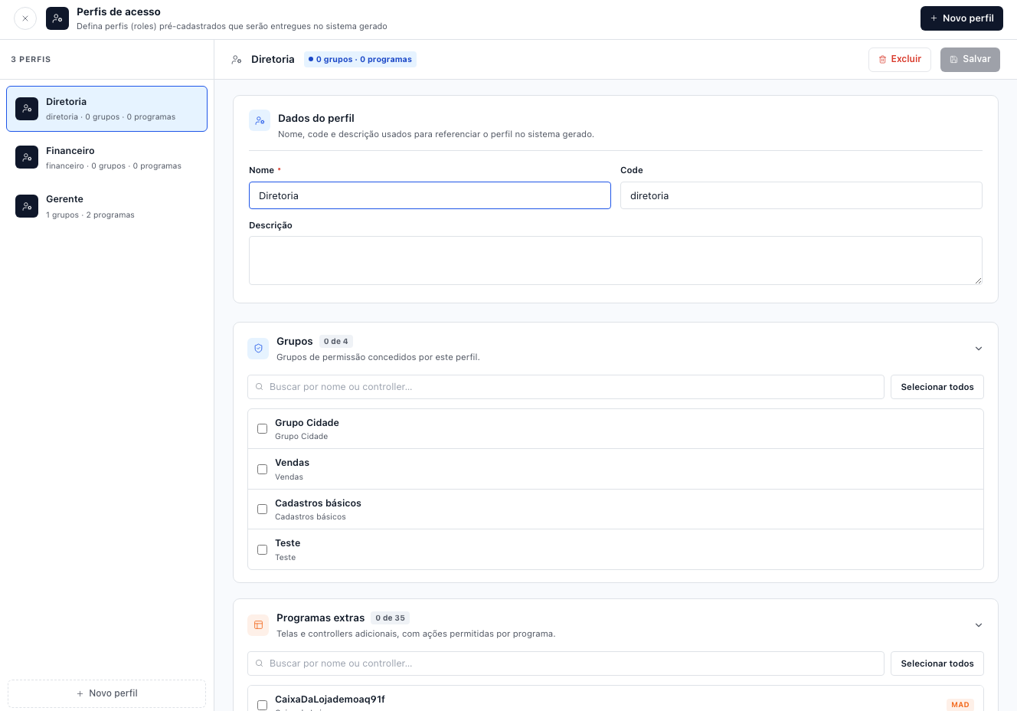This screenshot has height=711, width=1017.
Task: Click the Perfis de acesso header icon
Action: [x=57, y=18]
